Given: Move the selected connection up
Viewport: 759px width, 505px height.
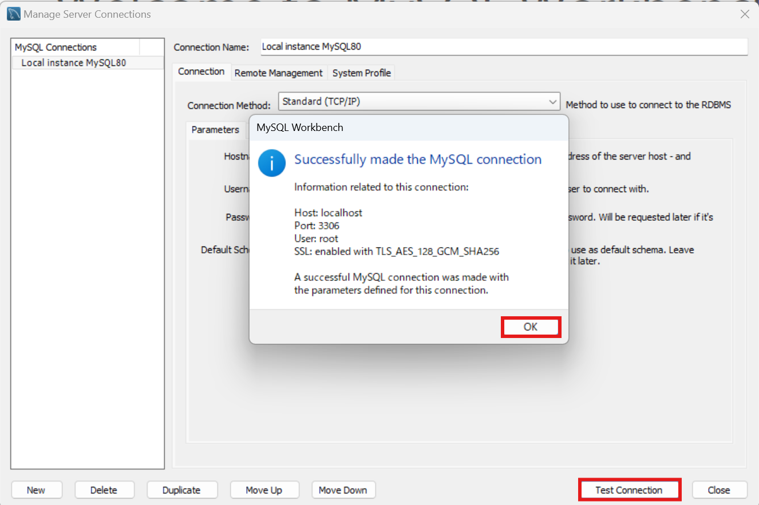Looking at the screenshot, I should 264,490.
